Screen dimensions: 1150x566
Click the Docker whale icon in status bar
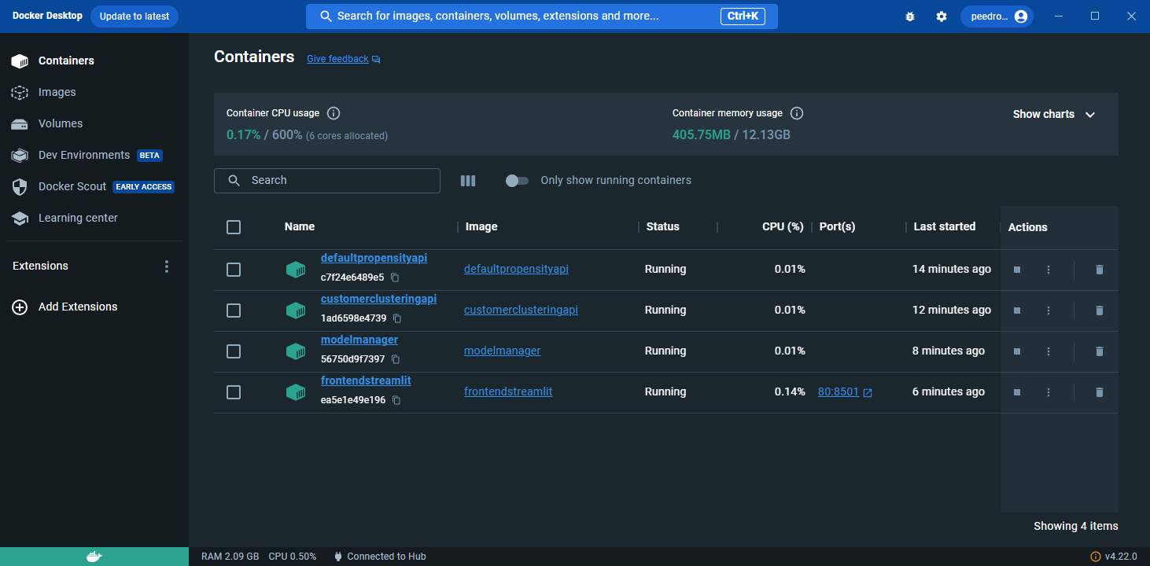coord(94,557)
